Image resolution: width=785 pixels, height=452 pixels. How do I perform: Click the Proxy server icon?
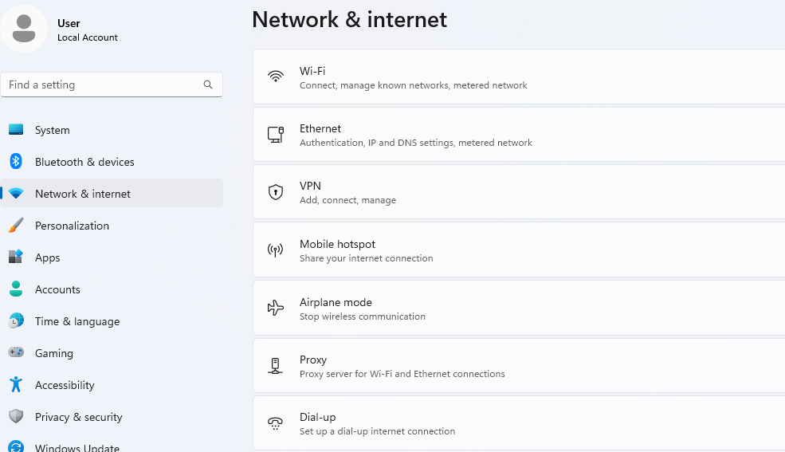coord(276,366)
